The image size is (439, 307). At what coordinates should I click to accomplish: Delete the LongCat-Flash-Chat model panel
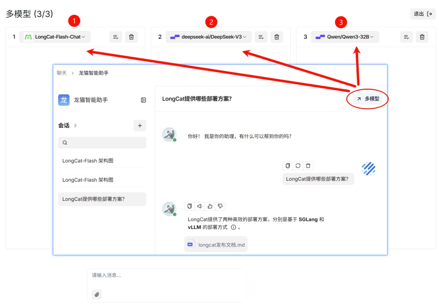[x=131, y=37]
